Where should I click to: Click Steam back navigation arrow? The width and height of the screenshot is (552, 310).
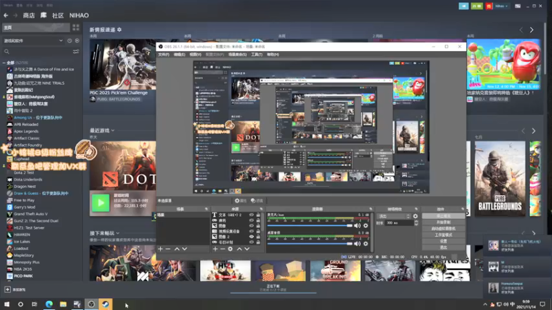pyautogui.click(x=6, y=14)
